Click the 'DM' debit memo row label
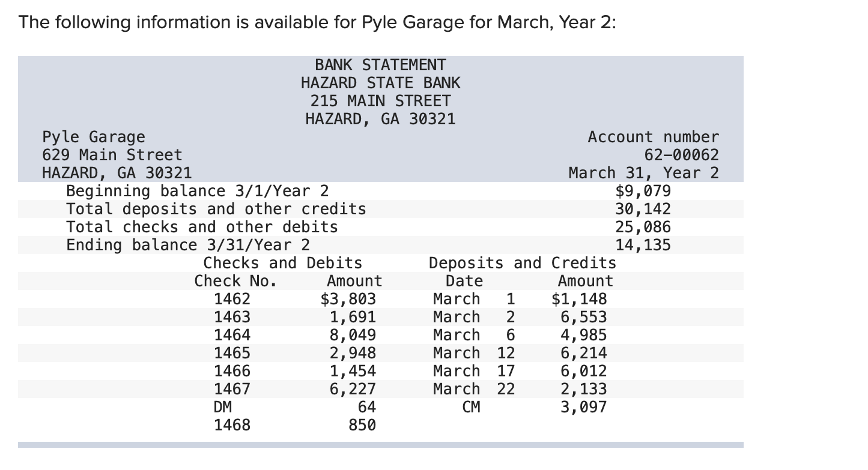Image resolution: width=868 pixels, height=470 pixels. 223,407
